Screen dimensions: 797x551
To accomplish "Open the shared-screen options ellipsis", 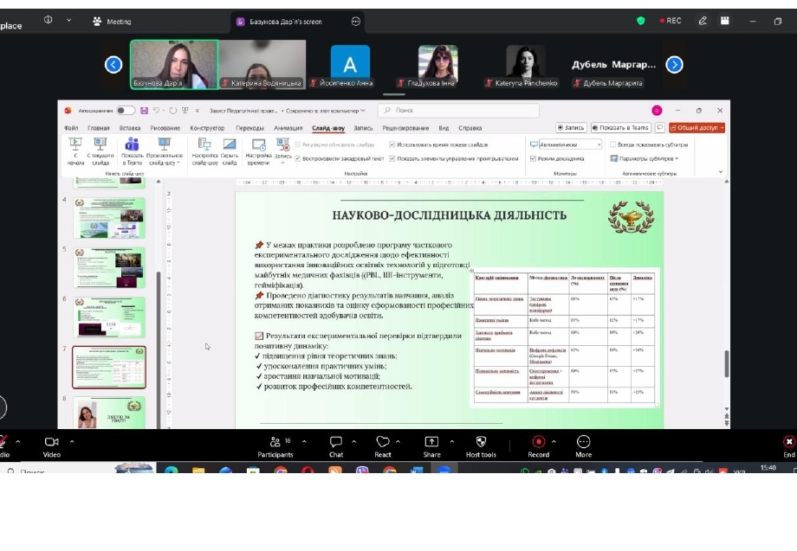I will click(x=356, y=22).
